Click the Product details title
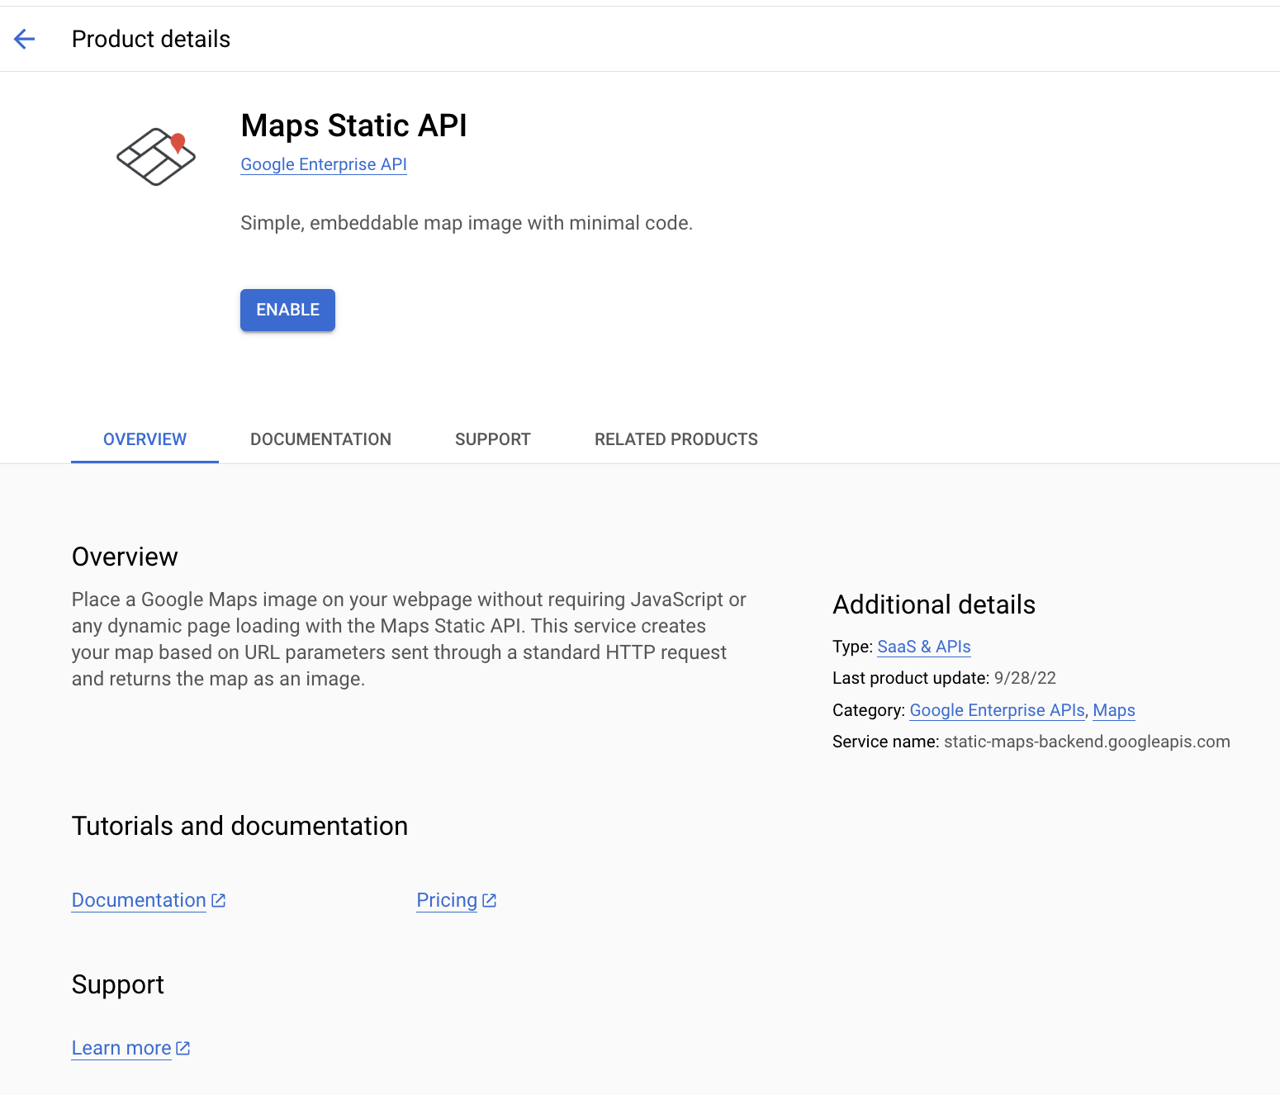 coord(150,39)
